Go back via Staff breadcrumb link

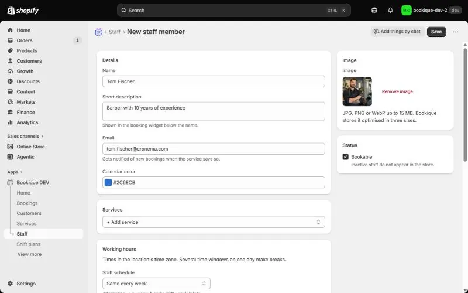[115, 32]
